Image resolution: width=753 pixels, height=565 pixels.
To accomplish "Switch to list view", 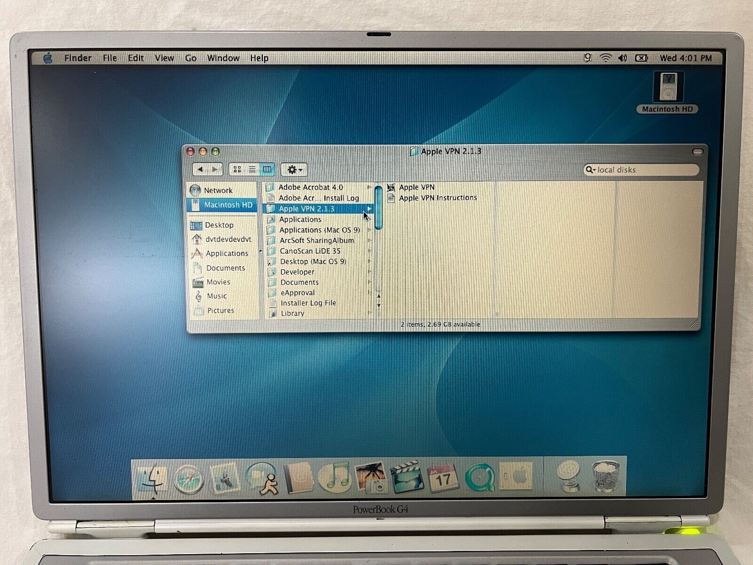I will 252,169.
